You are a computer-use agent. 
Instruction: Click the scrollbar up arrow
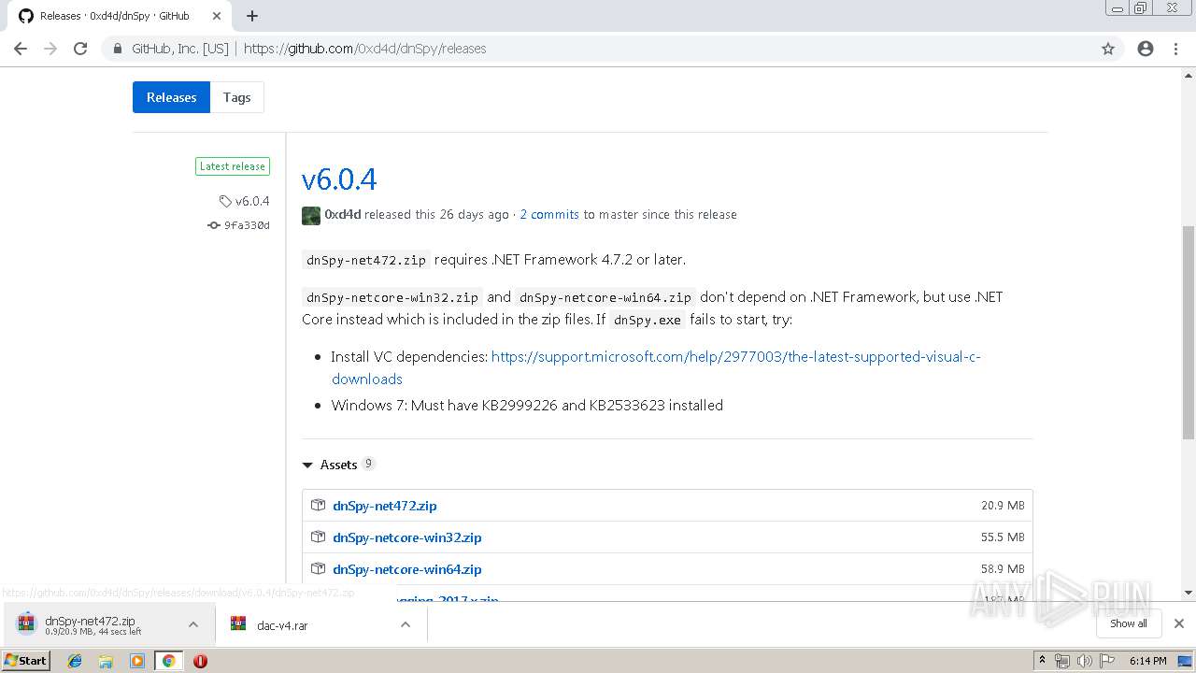pos(1189,75)
